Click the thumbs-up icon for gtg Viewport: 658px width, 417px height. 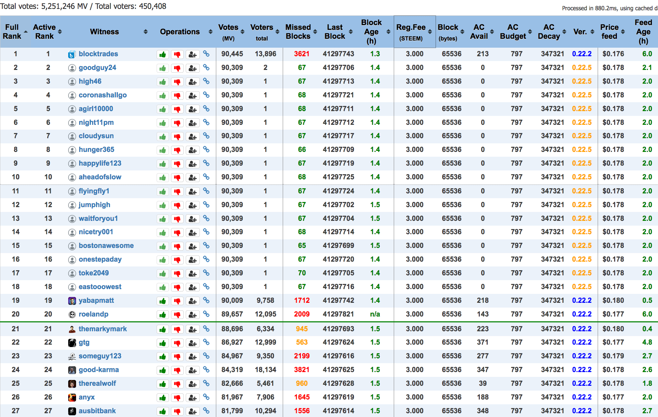coord(163,343)
